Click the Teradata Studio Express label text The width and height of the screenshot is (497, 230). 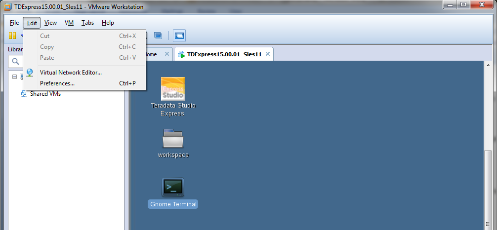[x=173, y=109]
